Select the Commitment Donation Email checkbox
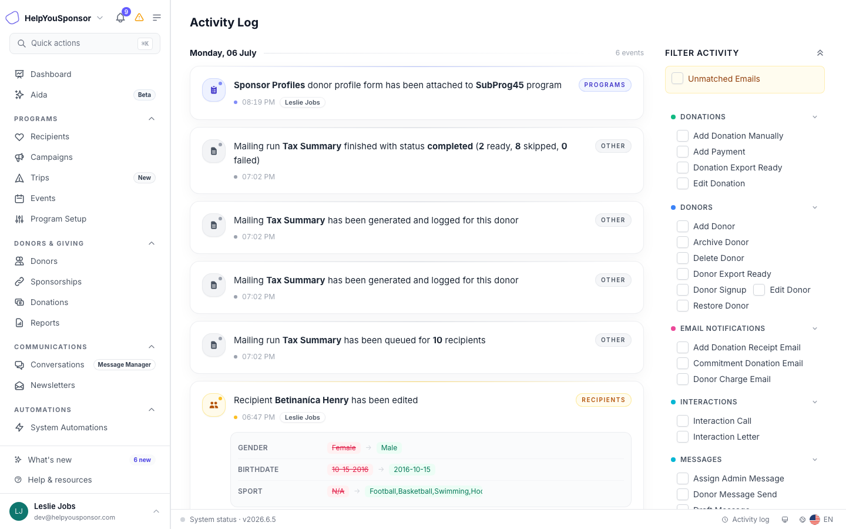The height and width of the screenshot is (529, 846). click(x=683, y=363)
